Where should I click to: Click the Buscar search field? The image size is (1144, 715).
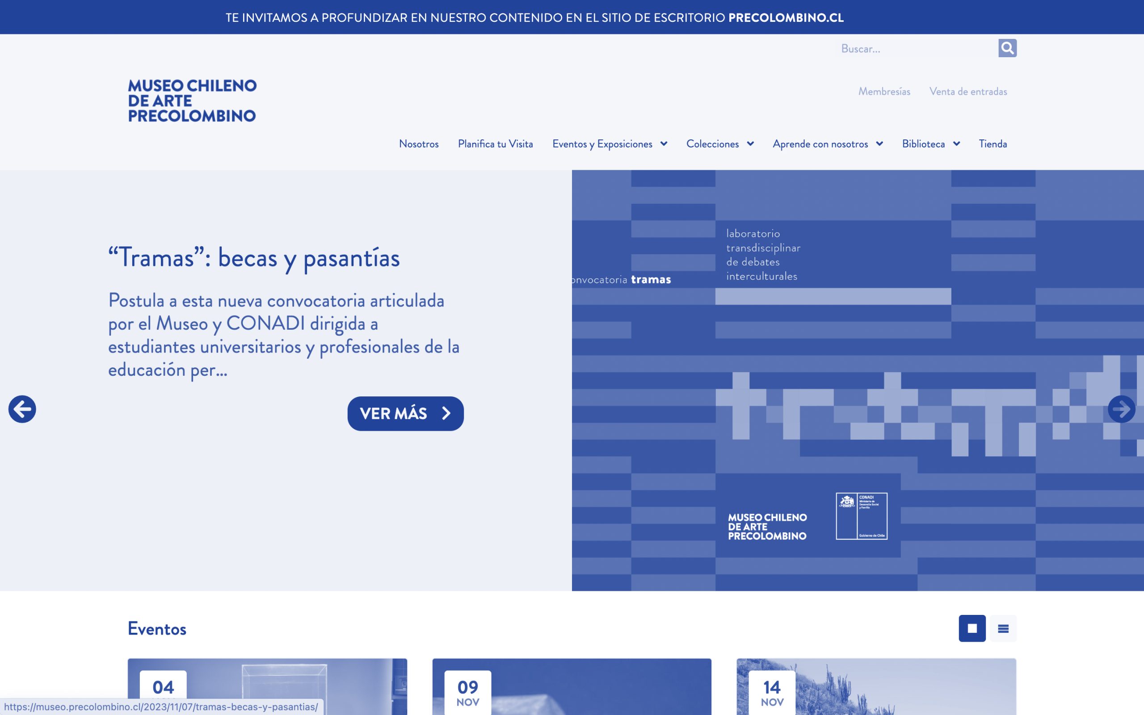pyautogui.click(x=917, y=49)
